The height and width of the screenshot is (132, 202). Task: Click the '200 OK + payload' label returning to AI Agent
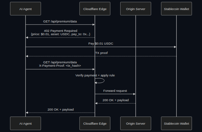pyautogui.click(x=61, y=110)
